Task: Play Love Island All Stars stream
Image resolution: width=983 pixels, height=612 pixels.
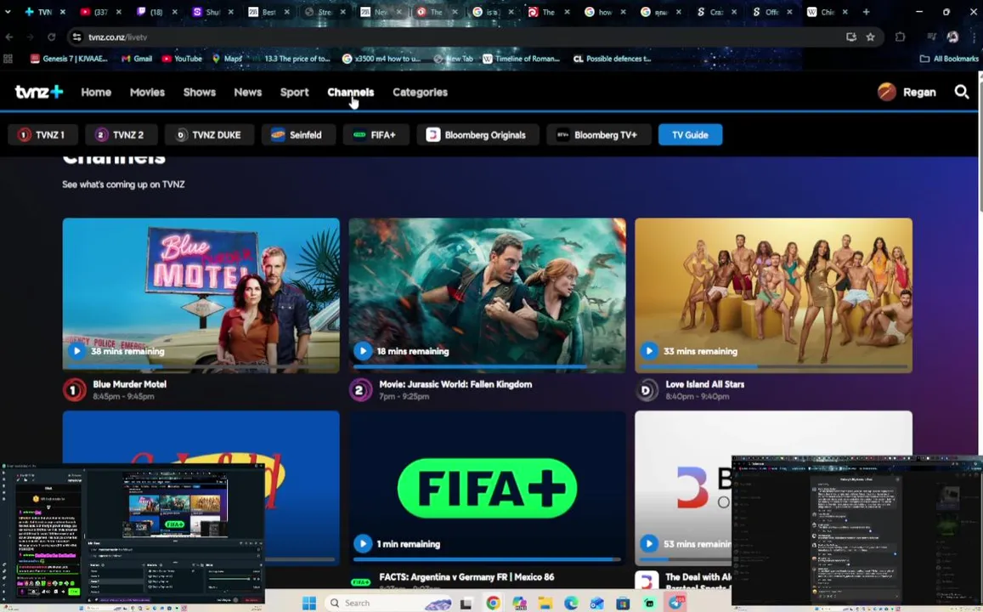Action: (x=649, y=351)
